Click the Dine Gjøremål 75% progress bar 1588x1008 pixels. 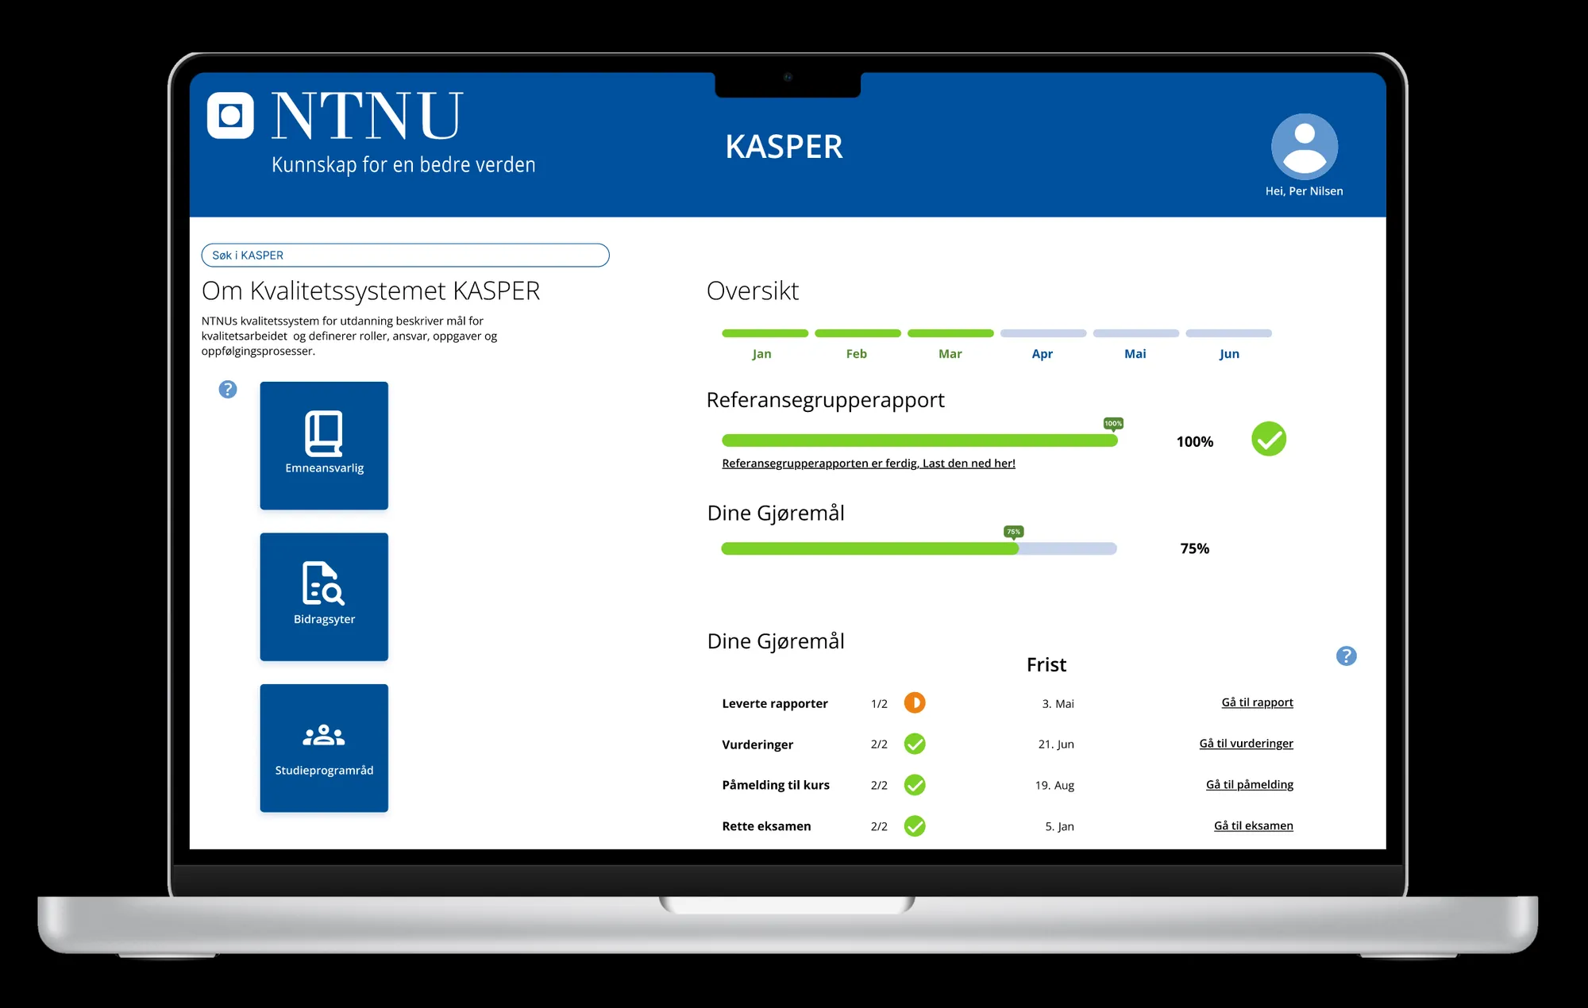pos(919,548)
